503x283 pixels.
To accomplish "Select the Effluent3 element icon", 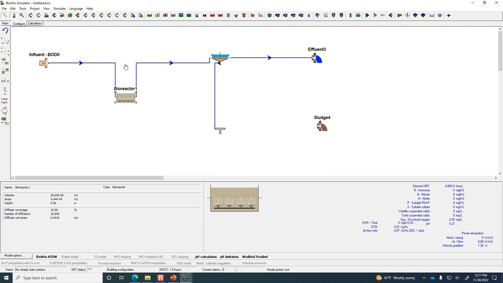I will pyautogui.click(x=317, y=59).
